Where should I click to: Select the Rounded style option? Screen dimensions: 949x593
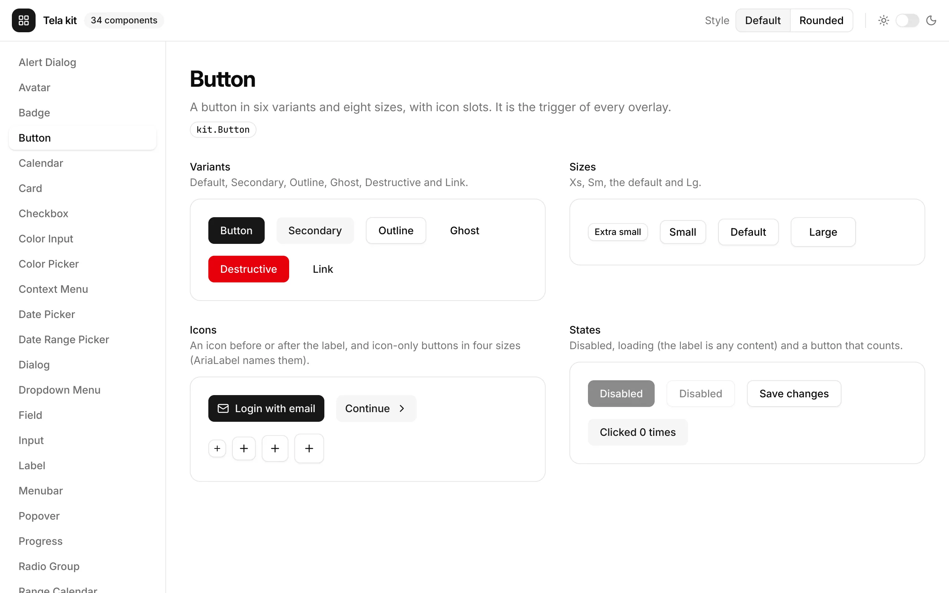821,20
